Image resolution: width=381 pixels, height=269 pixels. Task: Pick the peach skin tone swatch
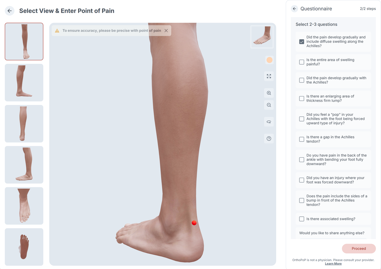pyautogui.click(x=269, y=60)
